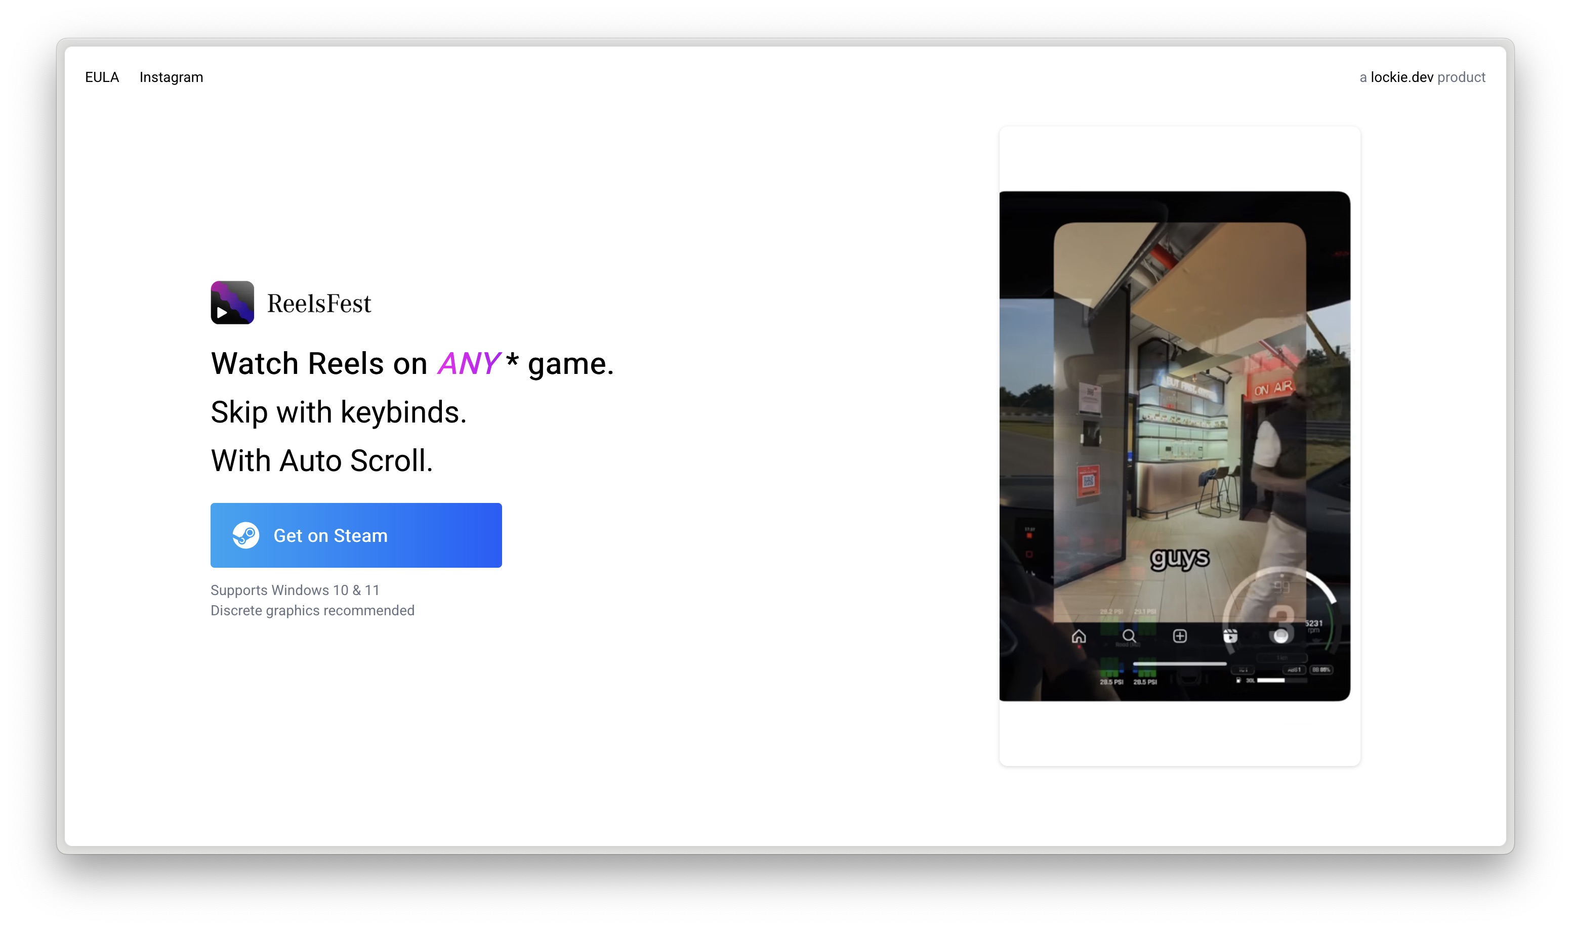Click the Get on Steam button

pos(356,535)
